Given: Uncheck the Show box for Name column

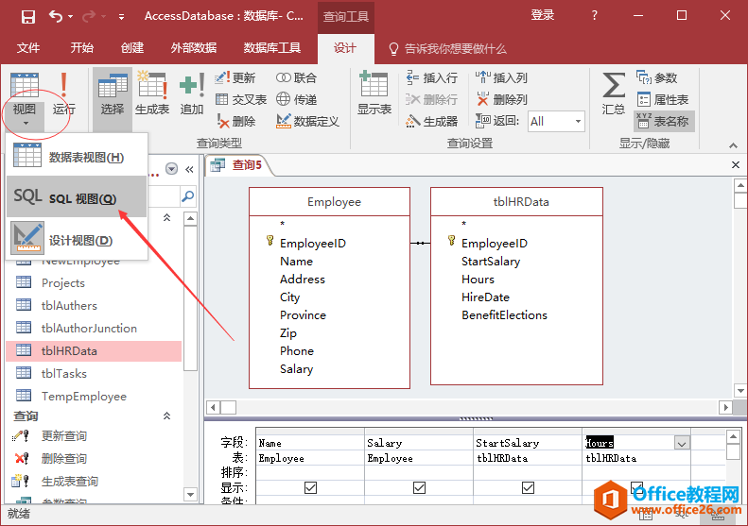Looking at the screenshot, I should [x=311, y=487].
